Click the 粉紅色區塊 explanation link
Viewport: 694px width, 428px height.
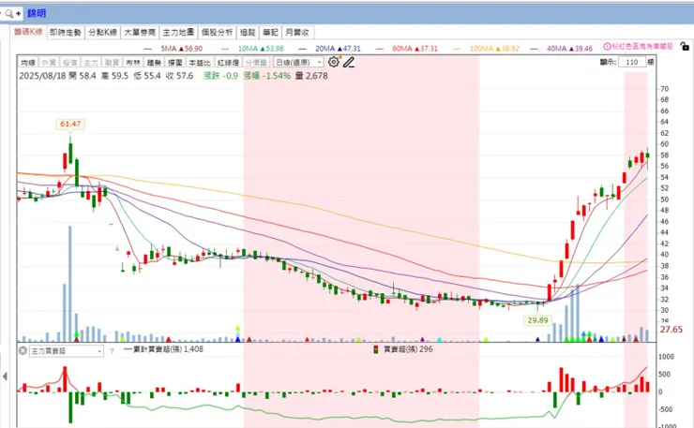642,47
